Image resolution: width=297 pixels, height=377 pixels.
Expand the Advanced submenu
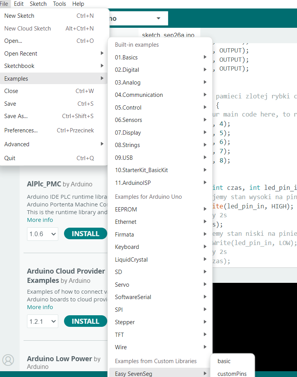pyautogui.click(x=54, y=144)
